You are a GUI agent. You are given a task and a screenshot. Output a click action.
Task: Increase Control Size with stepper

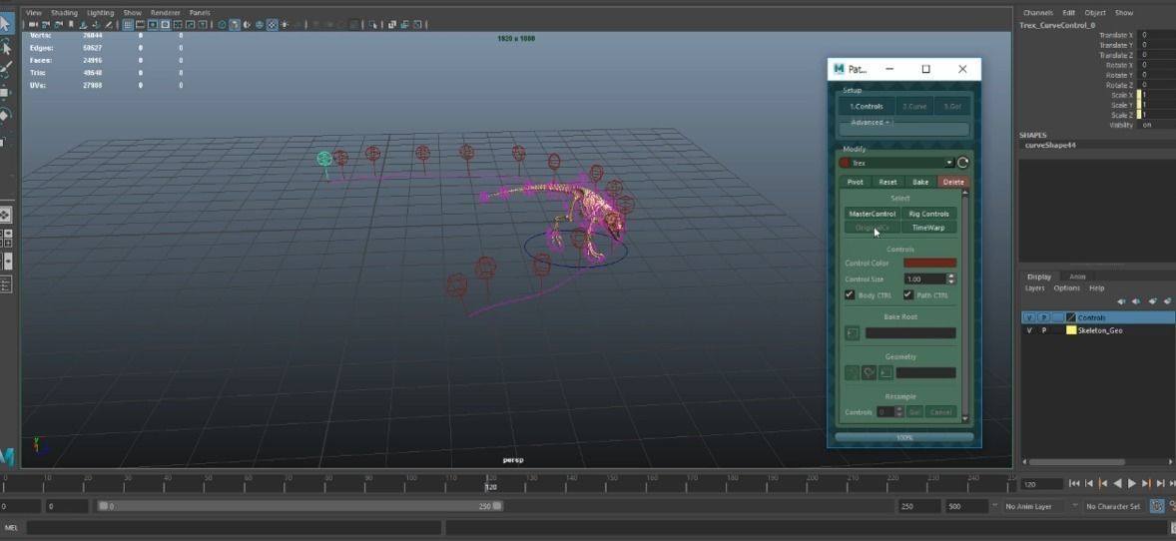point(951,276)
